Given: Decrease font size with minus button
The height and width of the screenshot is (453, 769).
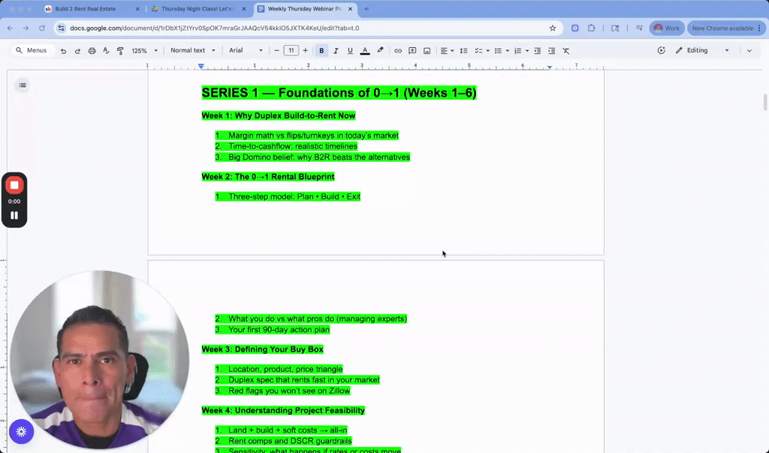Looking at the screenshot, I should pos(276,50).
